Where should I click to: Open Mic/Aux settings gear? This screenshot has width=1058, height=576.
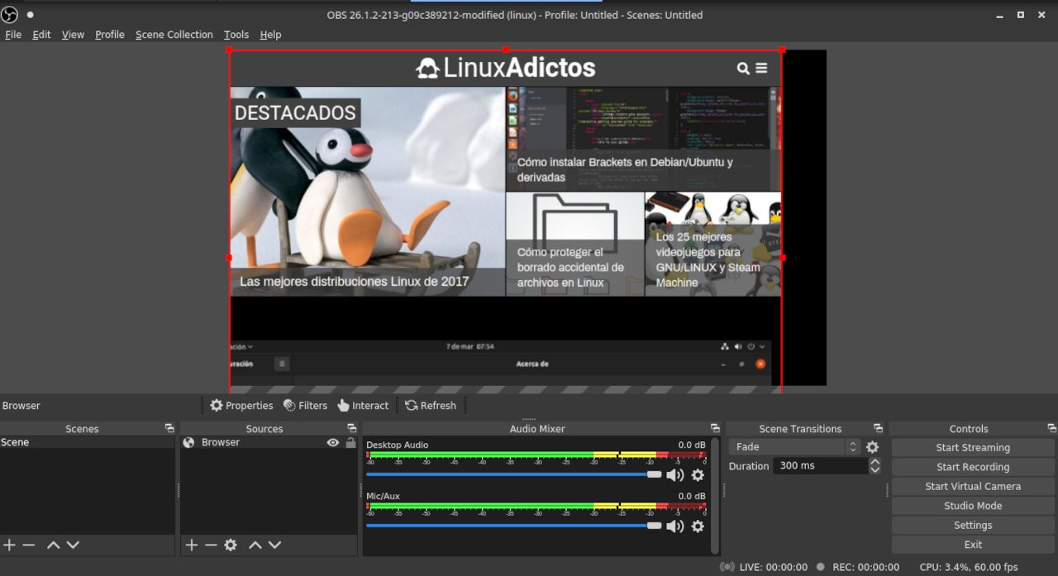click(698, 526)
